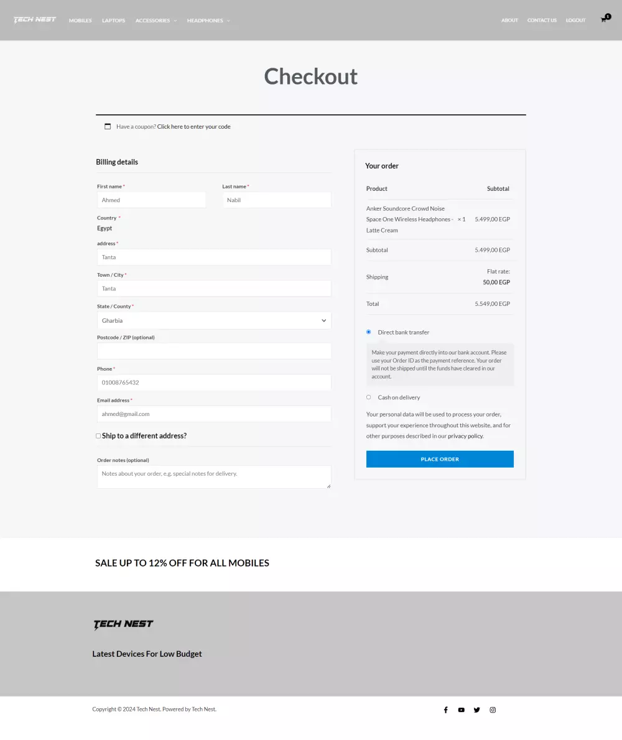Open the privacy policy link
The width and height of the screenshot is (622, 740).
pos(465,436)
